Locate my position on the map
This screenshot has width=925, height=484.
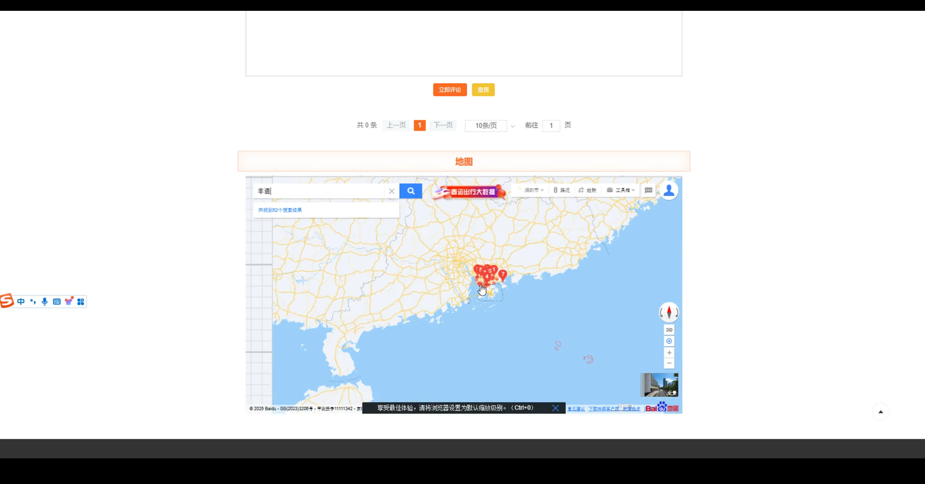pyautogui.click(x=669, y=341)
